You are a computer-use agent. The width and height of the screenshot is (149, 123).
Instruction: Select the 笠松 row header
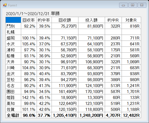tap(13, 79)
